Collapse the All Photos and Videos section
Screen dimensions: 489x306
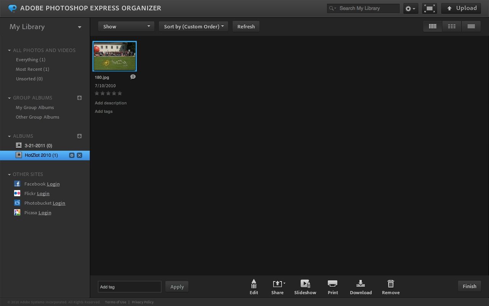click(10, 50)
